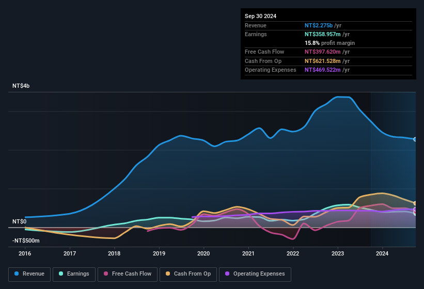
Task: Hide the Earnings series via its legend
Action: coord(73,274)
